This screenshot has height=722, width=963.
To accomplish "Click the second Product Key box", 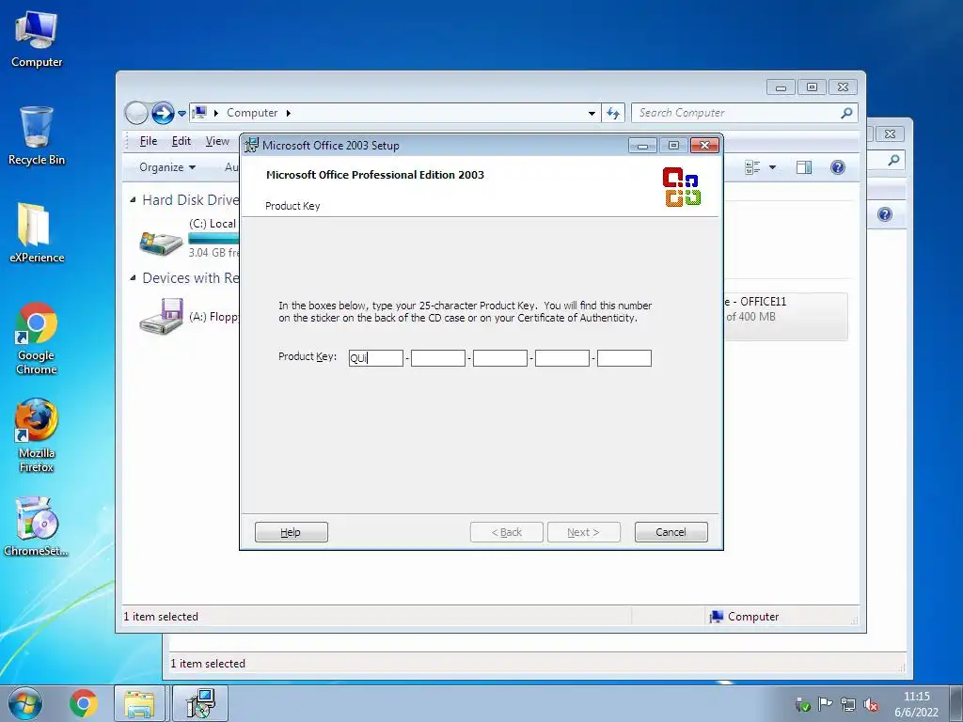I will click(x=438, y=358).
